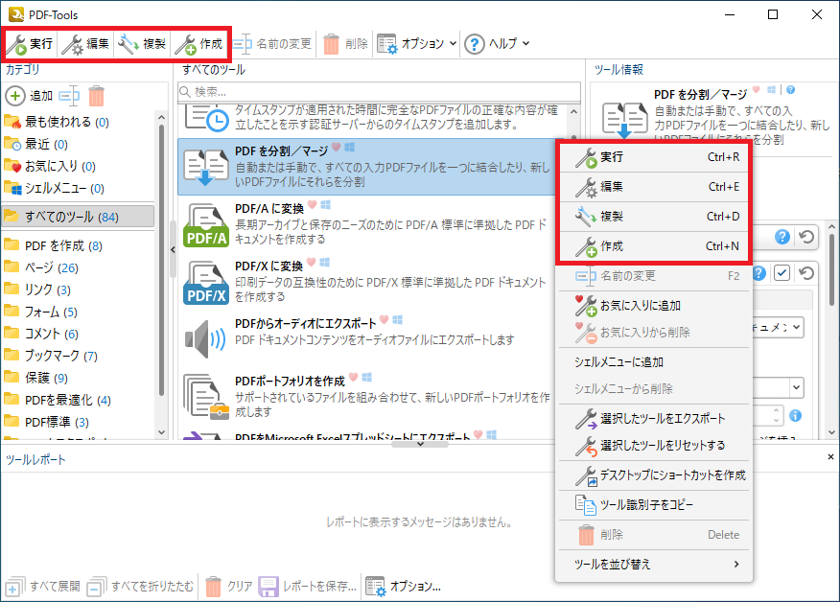The width and height of the screenshot is (840, 602).
Task: Select the PDF/X に変換 tool icon
Action: pyautogui.click(x=206, y=283)
